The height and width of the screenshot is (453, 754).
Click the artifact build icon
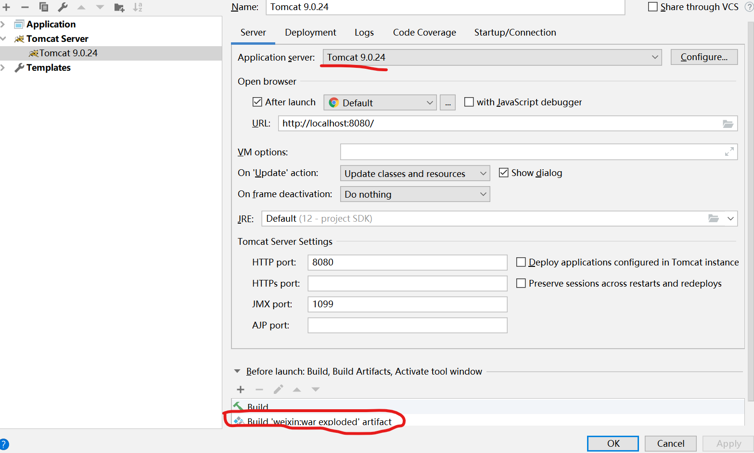click(239, 421)
